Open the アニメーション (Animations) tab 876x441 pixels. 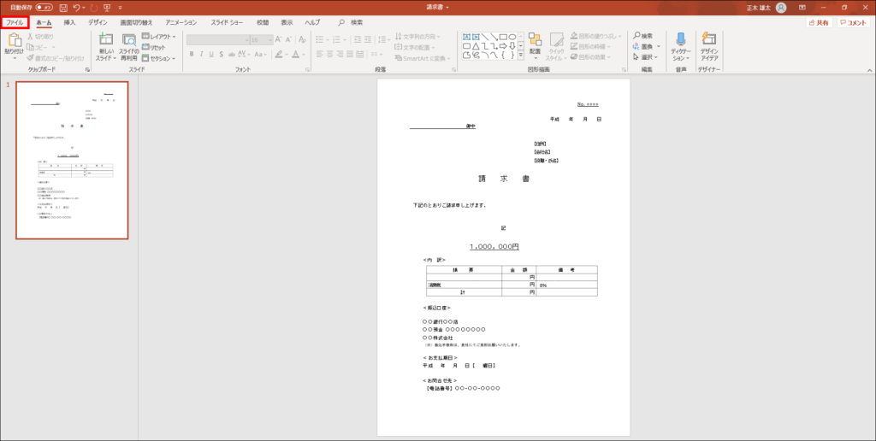[181, 23]
